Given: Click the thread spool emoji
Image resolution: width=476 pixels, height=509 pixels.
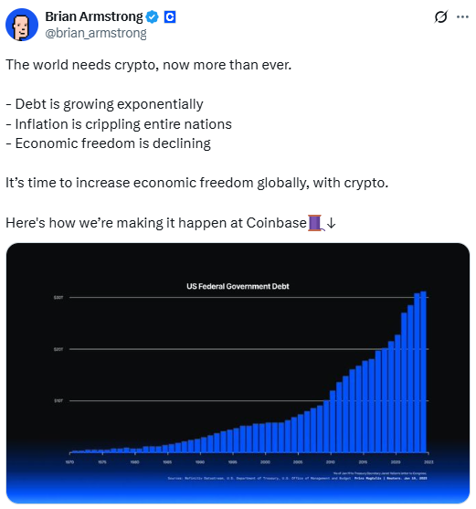Looking at the screenshot, I should click(x=316, y=223).
